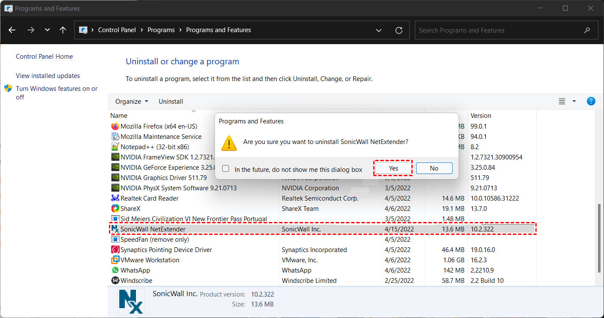Refresh the Programs and Features view
The height and width of the screenshot is (318, 604).
point(399,30)
